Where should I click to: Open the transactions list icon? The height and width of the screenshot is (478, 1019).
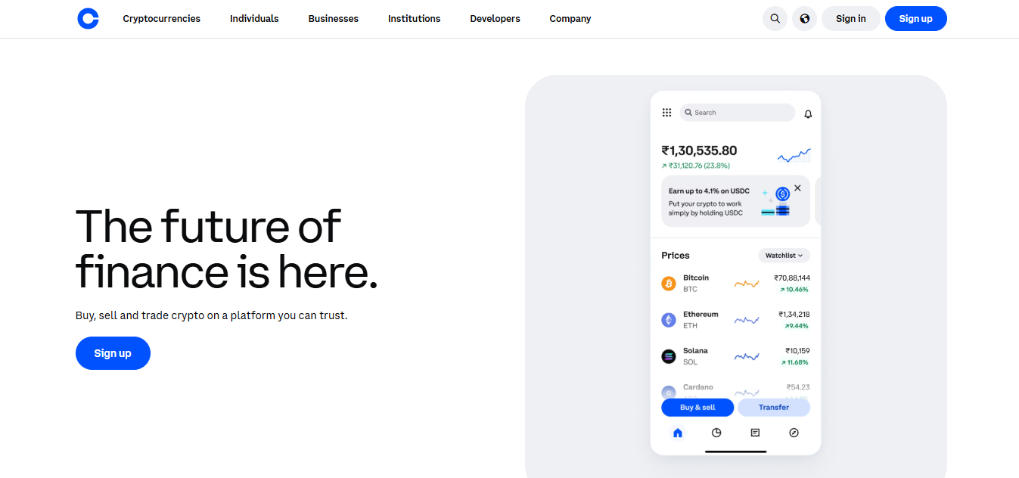pyautogui.click(x=755, y=433)
